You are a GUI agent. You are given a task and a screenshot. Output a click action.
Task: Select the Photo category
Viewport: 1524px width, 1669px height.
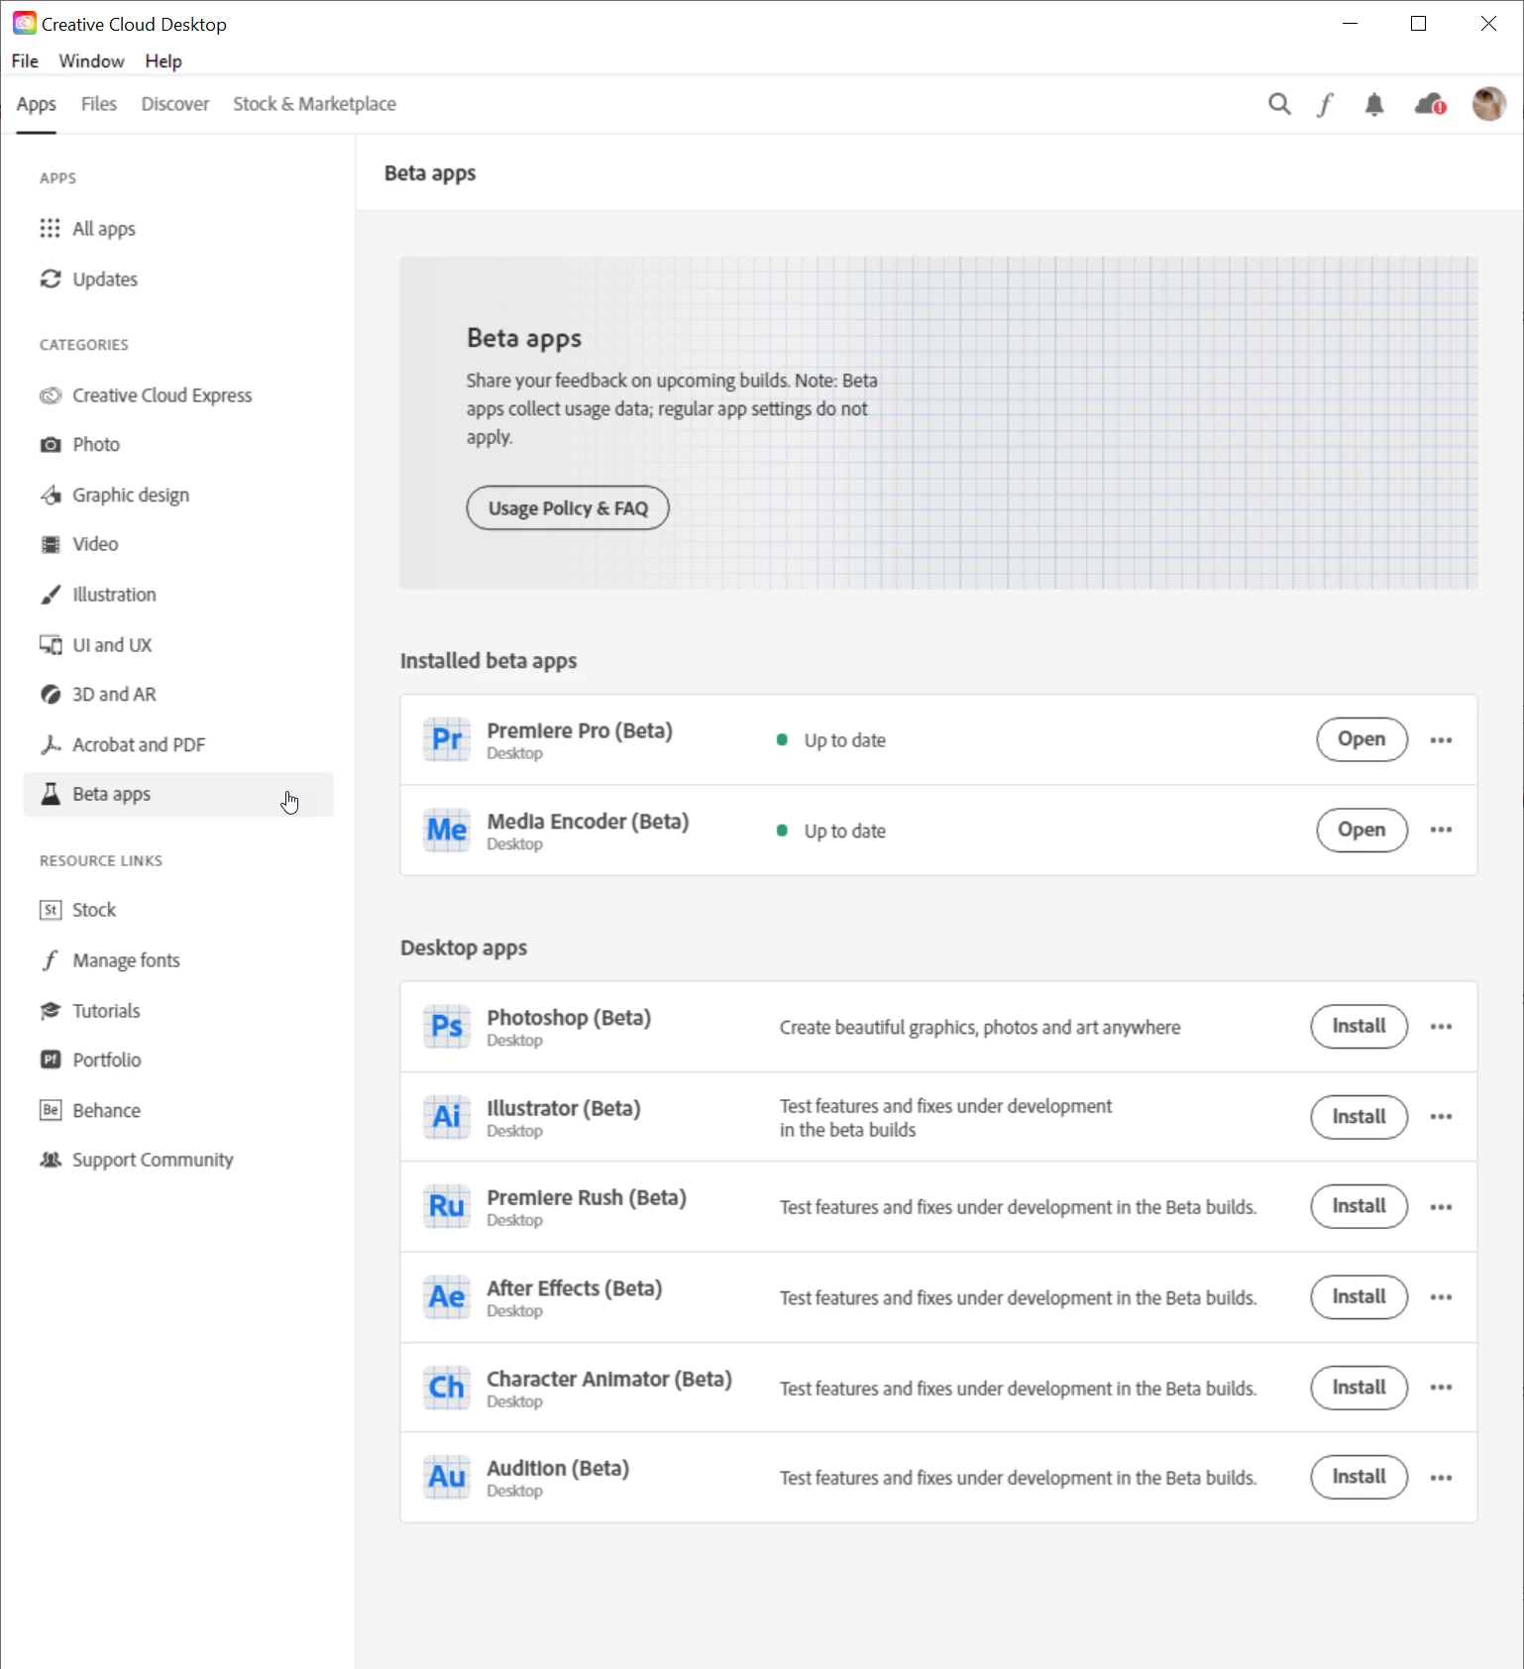(x=178, y=445)
